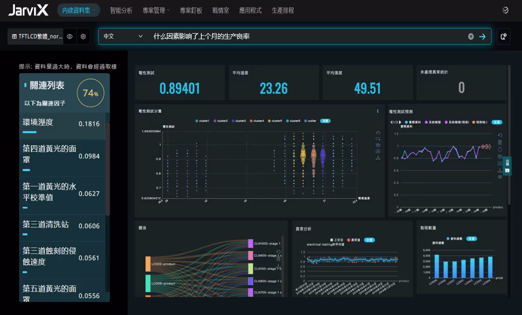
Task: Click the dashboard vertical scrollbar
Action: (509, 135)
